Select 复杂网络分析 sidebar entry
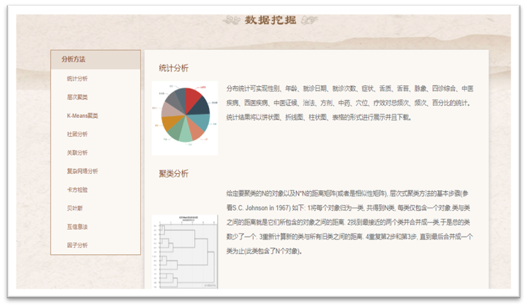Image resolution: width=527 pixels, height=307 pixels. tap(82, 171)
